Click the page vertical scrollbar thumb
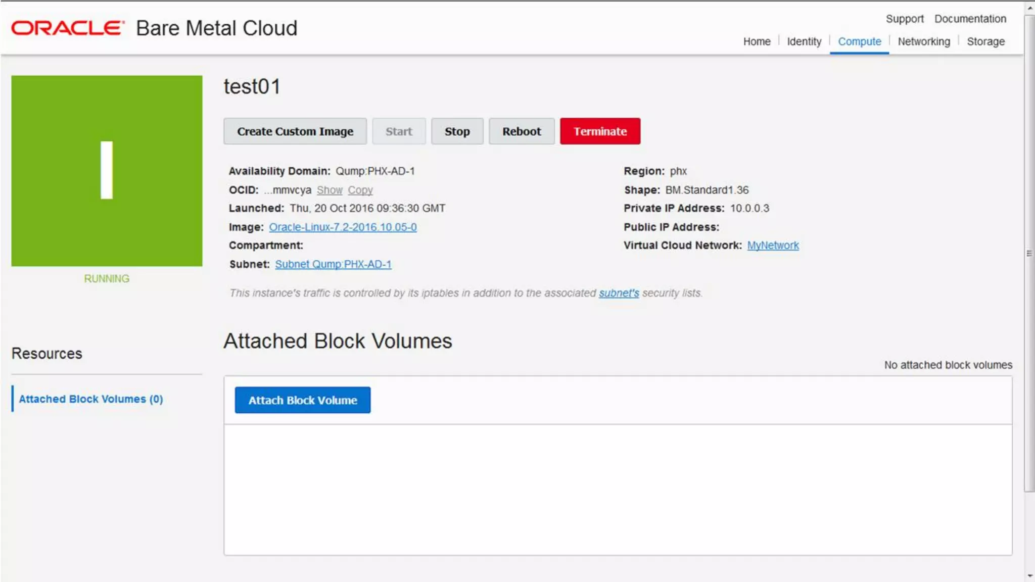The image size is (1035, 582). (x=1029, y=253)
